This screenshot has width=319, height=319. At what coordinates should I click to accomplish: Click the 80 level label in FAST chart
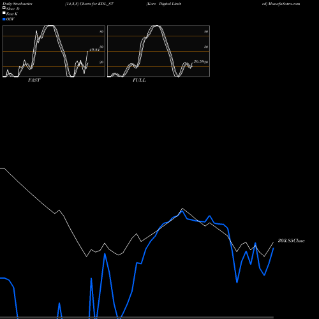pyautogui.click(x=101, y=32)
